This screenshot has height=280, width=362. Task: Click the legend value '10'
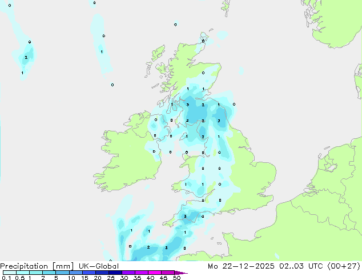pos(71,278)
